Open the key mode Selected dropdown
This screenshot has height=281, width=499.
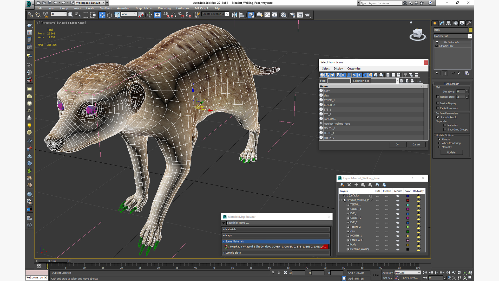[x=407, y=273]
